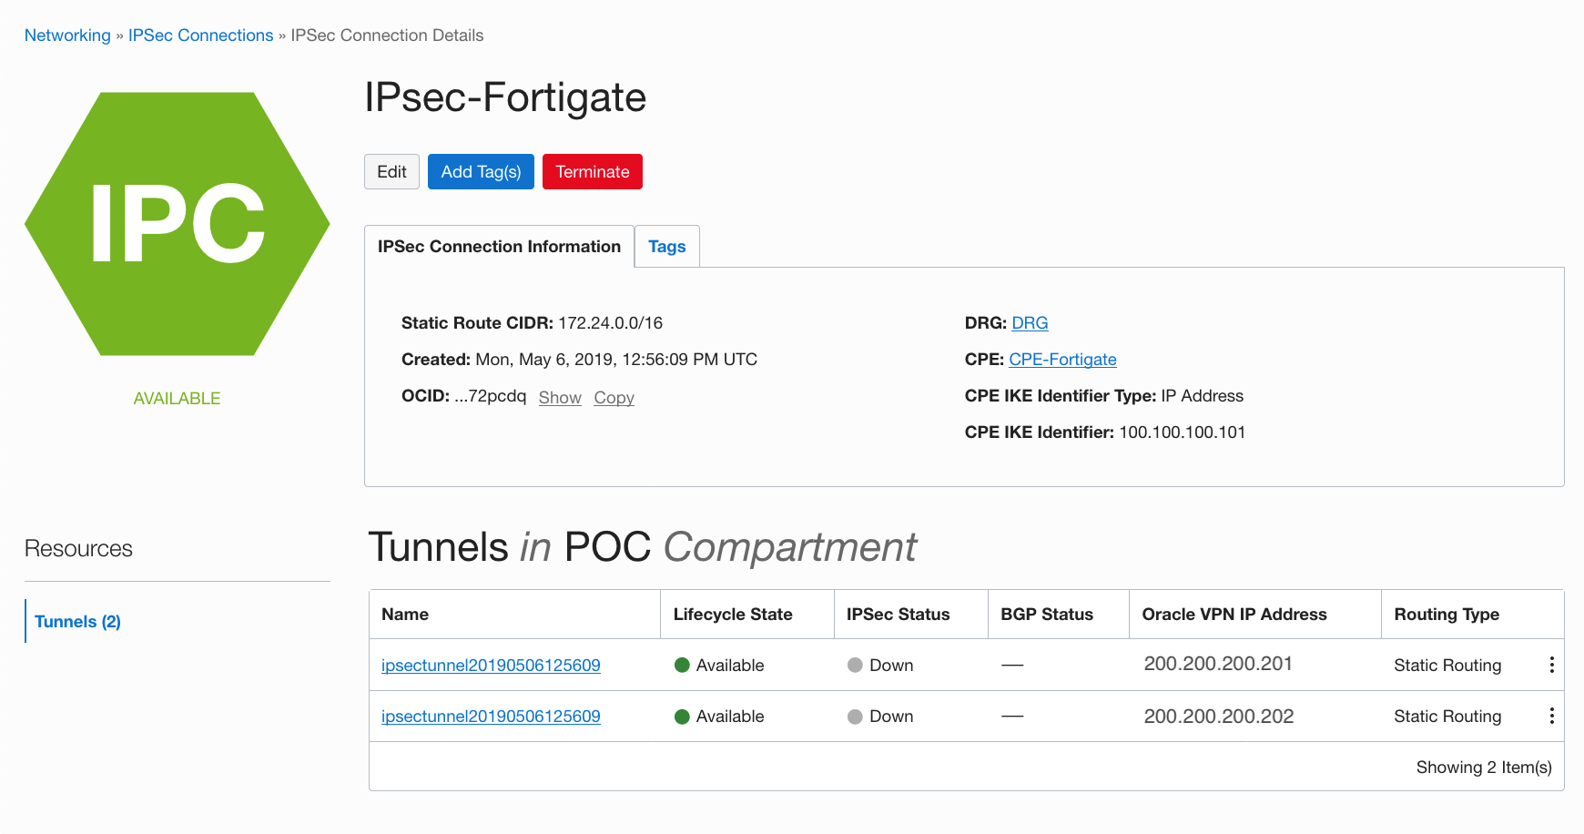Open the DRG link
The width and height of the screenshot is (1584, 834).
(x=1030, y=323)
